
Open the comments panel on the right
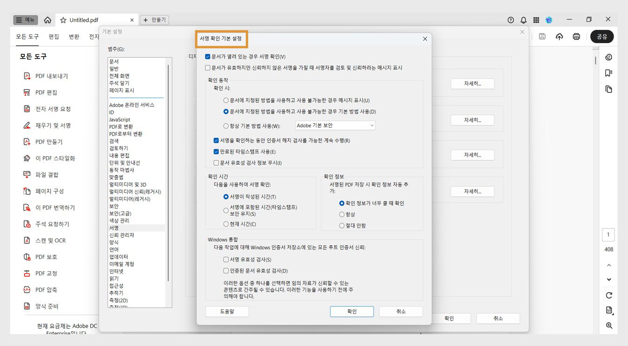tap(608, 57)
